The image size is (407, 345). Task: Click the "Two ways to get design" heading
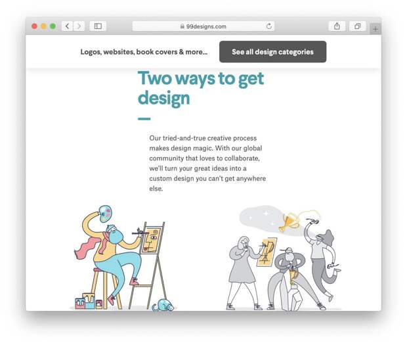(x=201, y=88)
